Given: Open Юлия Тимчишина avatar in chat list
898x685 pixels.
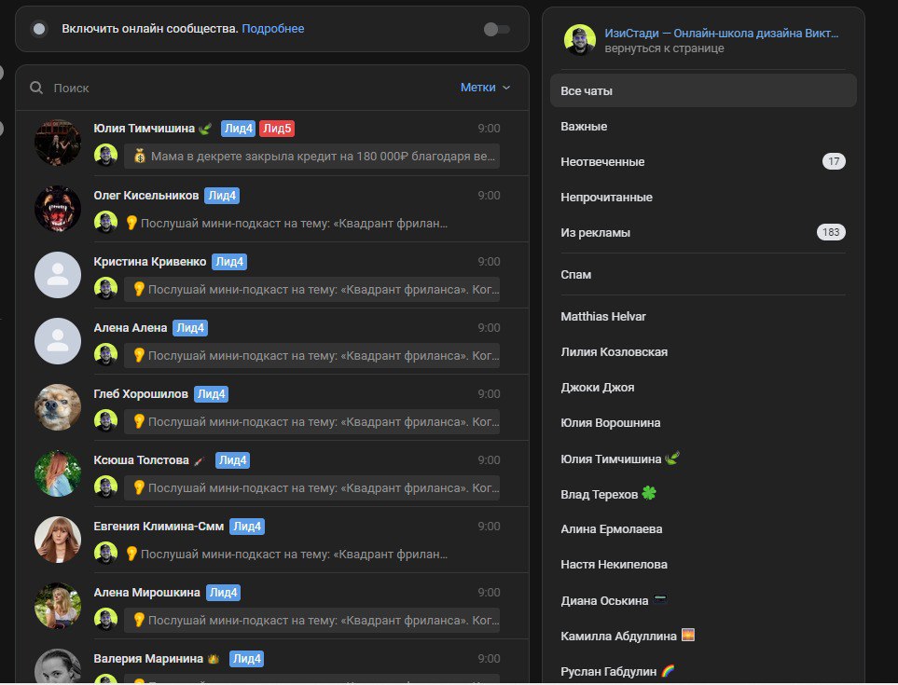Looking at the screenshot, I should 58,143.
